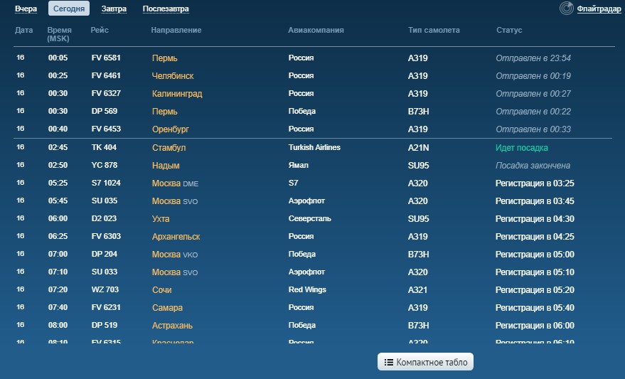The image size is (625, 379).
Task: Click flight number FV 6231
Action: point(106,307)
